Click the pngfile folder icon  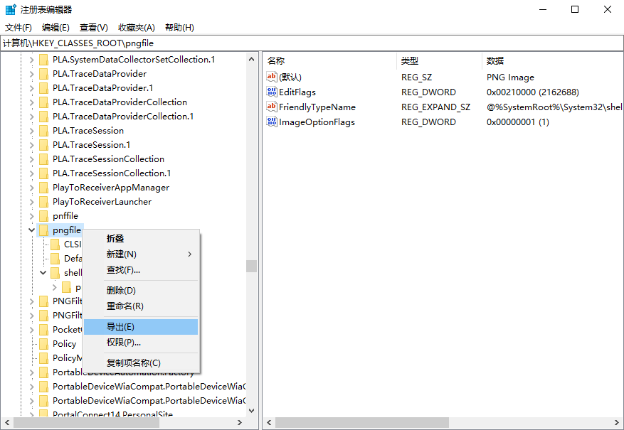[43, 230]
